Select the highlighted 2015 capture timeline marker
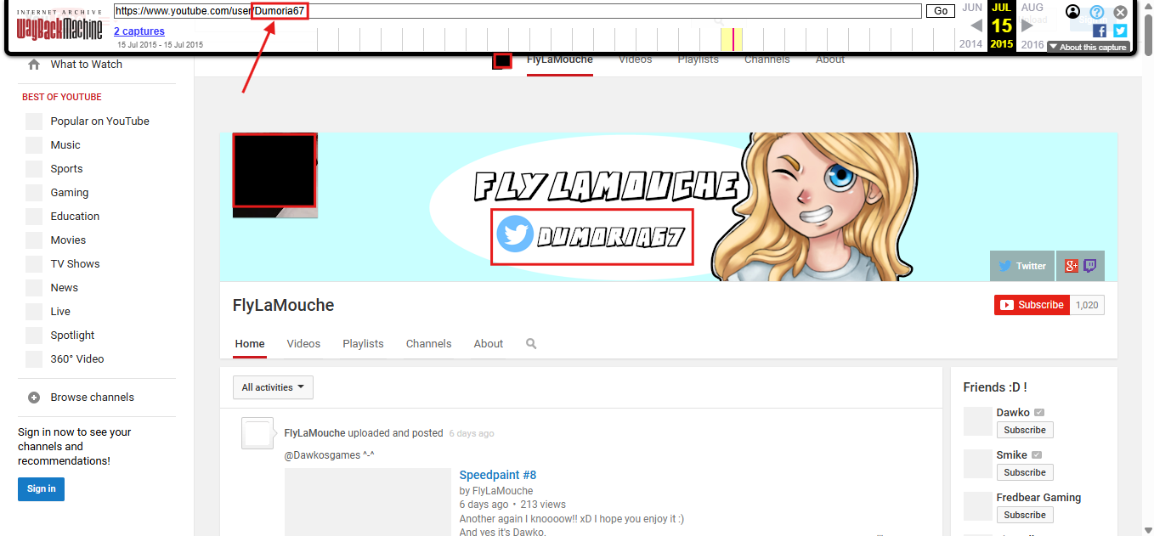The image size is (1154, 536). (733, 39)
